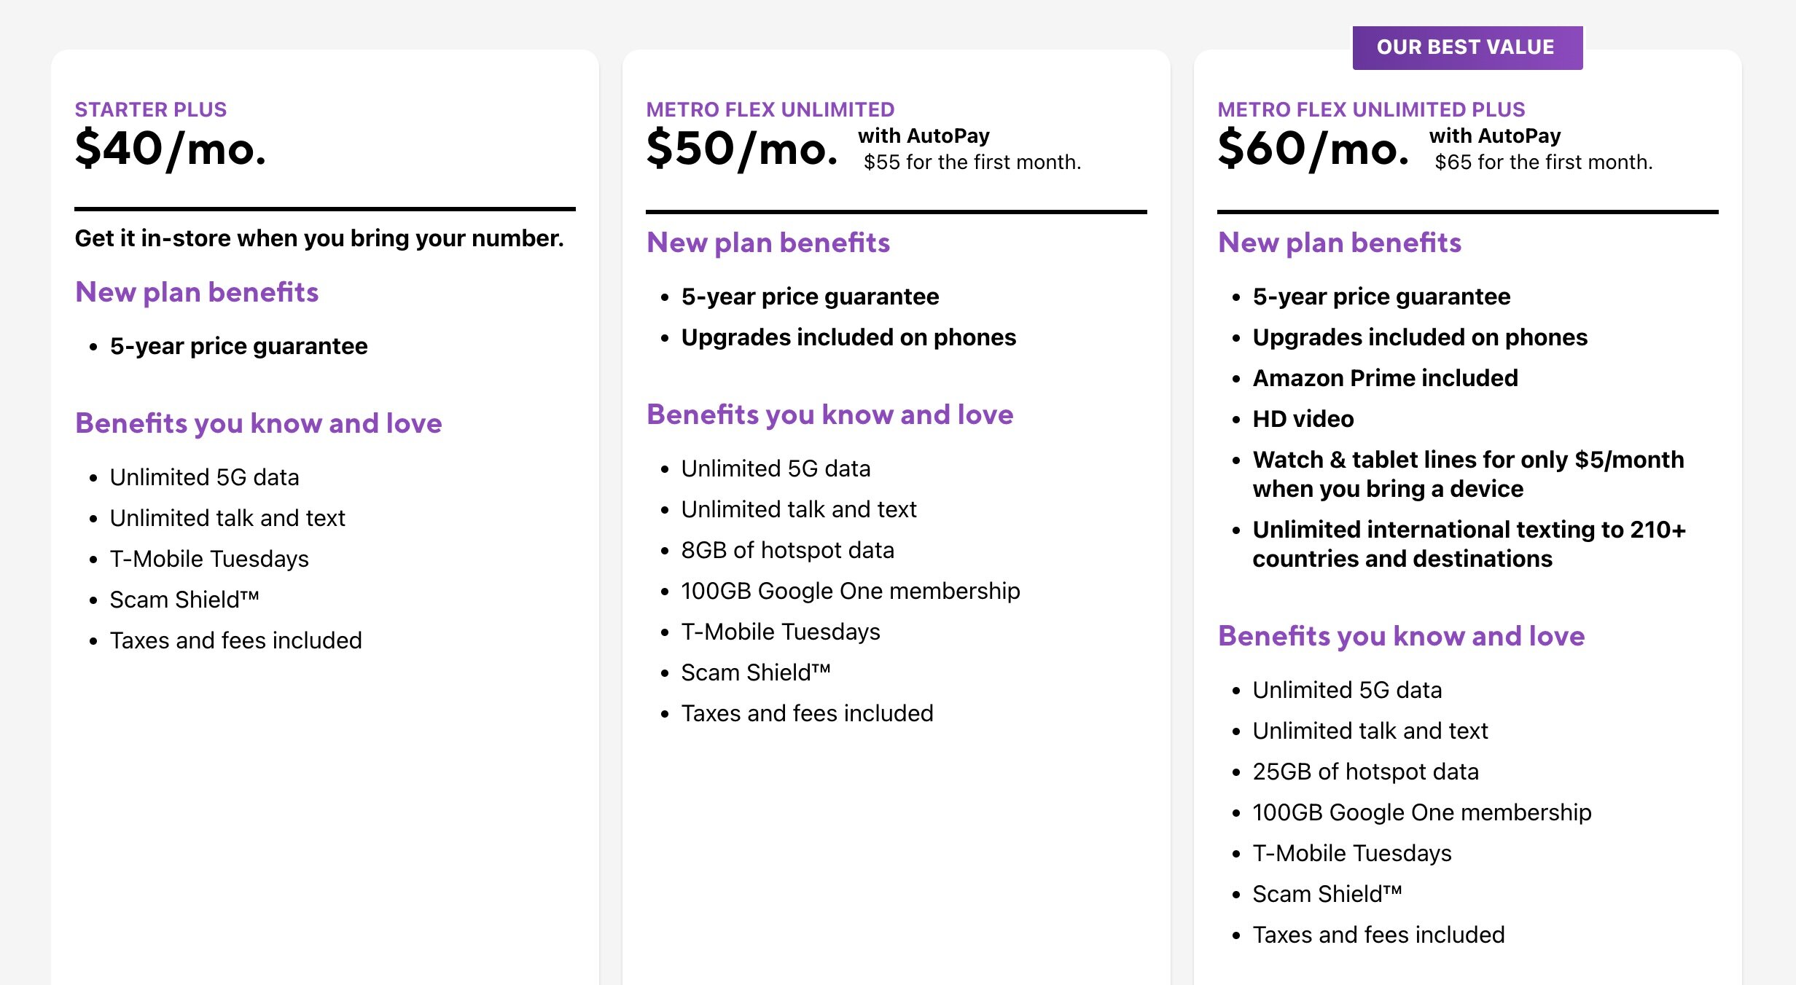Click Starter Plus "Benefits you know and love" heading
The width and height of the screenshot is (1796, 985).
click(259, 423)
